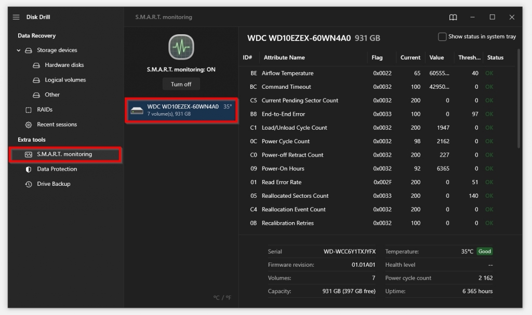Click the user guide book icon in titlebar
532x315 pixels.
click(453, 17)
